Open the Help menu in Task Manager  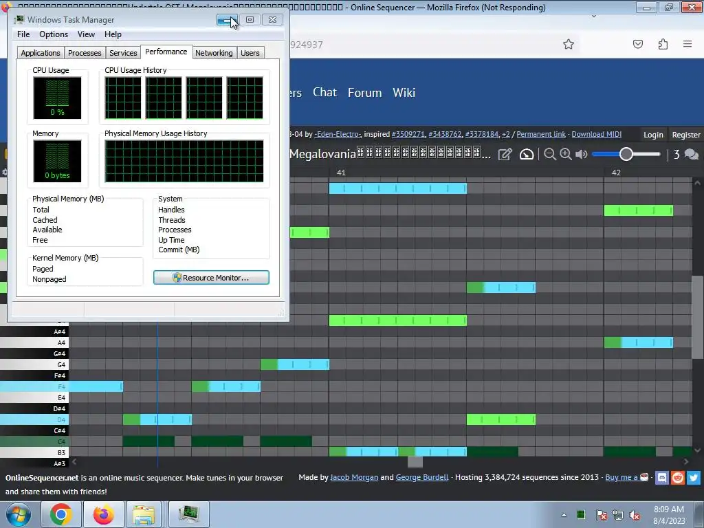click(x=113, y=34)
